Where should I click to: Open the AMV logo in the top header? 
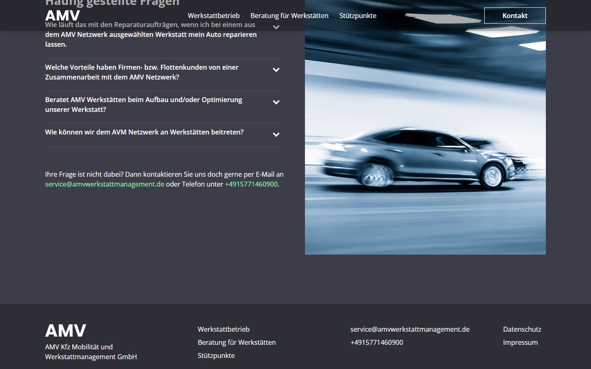click(x=62, y=16)
